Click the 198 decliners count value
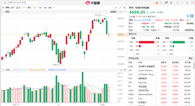Viewport: 195px width, 106px height. tap(191, 42)
